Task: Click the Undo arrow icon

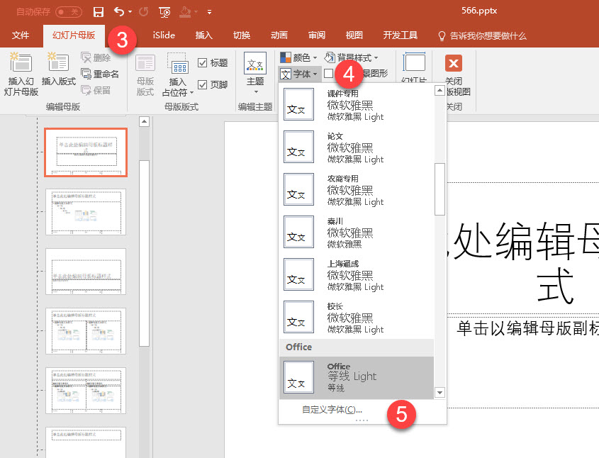Action: pyautogui.click(x=119, y=12)
